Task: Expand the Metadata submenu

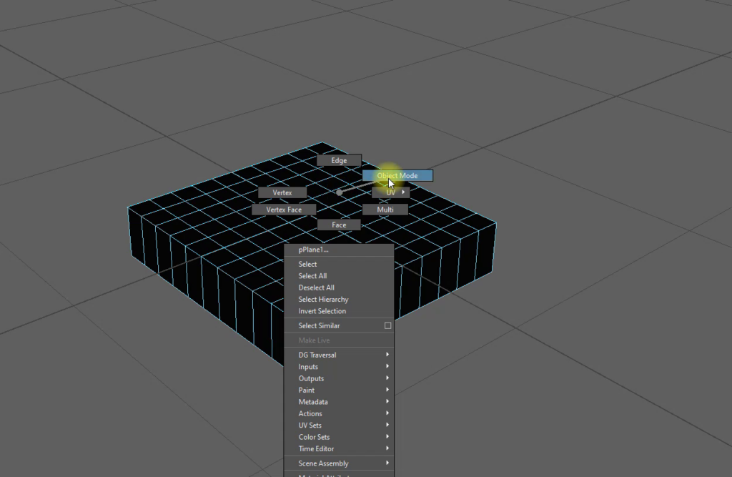Action: click(x=339, y=402)
